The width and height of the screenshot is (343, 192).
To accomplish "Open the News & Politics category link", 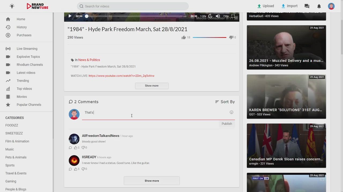I will pyautogui.click(x=89, y=60).
